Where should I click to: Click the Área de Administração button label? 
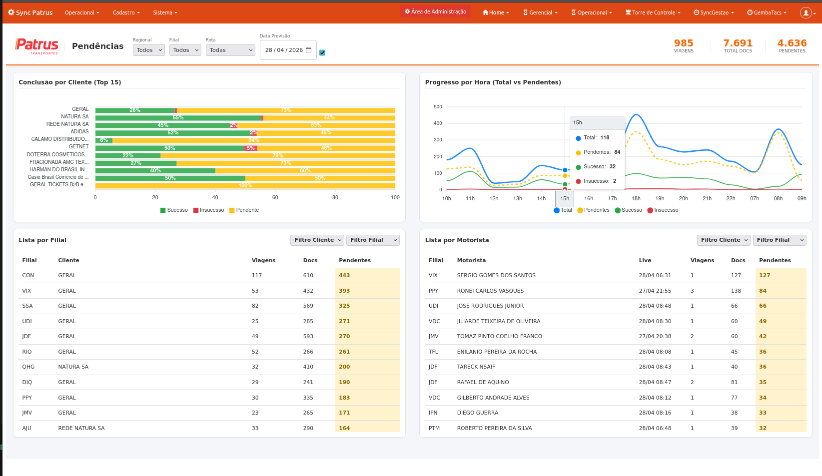click(x=439, y=11)
